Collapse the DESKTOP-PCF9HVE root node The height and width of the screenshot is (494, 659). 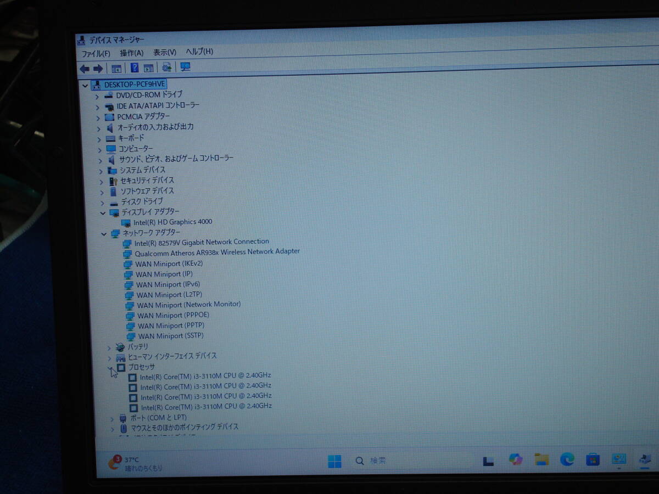[85, 86]
